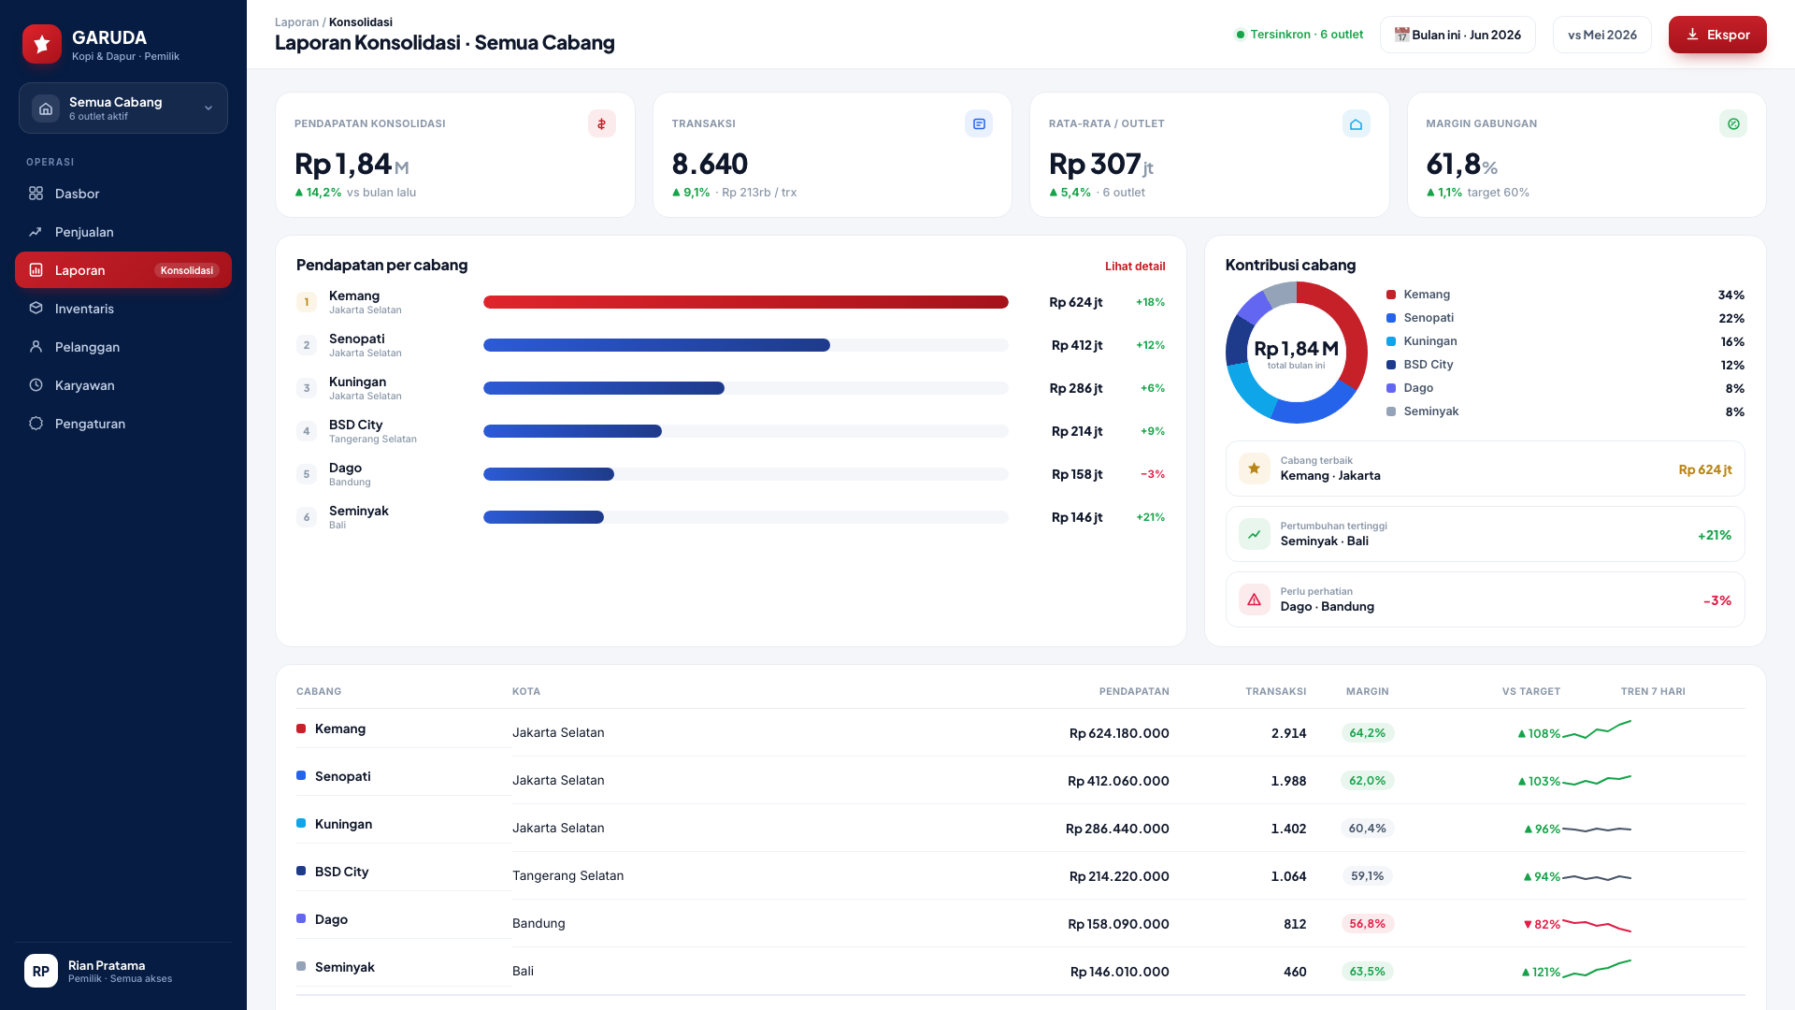Click the Ekspor button
This screenshot has width=1795, height=1010.
(1717, 35)
